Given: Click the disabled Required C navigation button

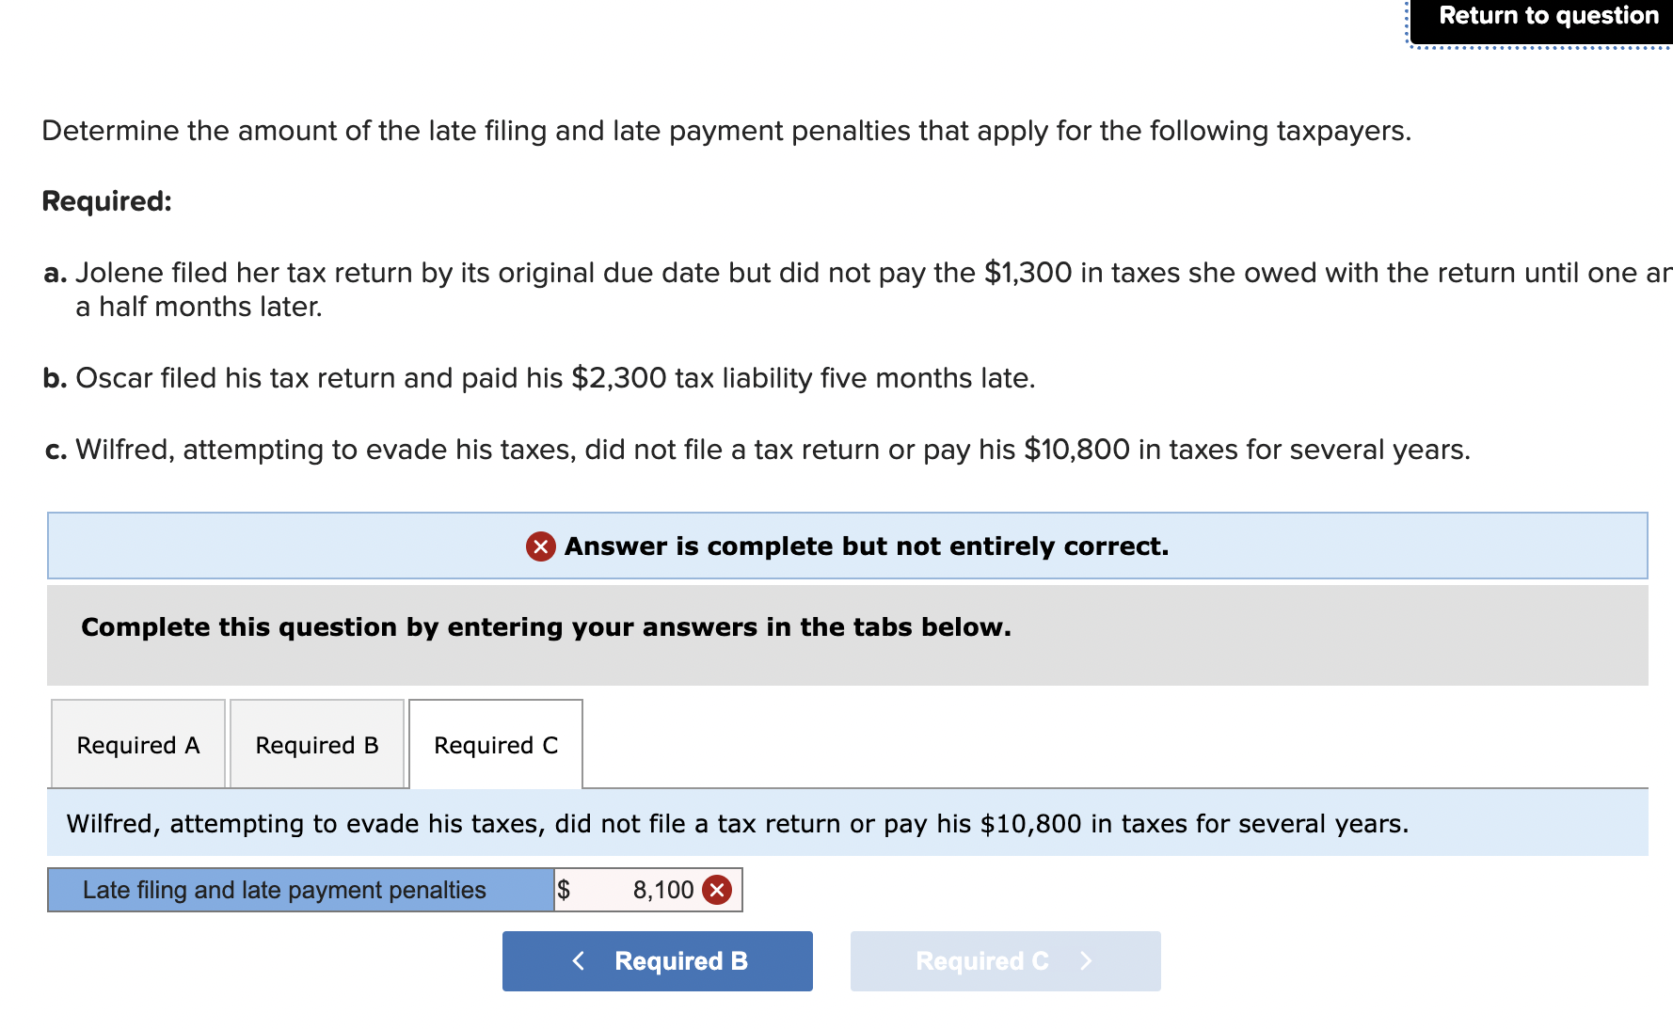Looking at the screenshot, I should (x=1005, y=960).
